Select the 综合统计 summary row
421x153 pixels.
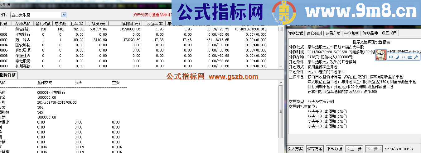139,29
